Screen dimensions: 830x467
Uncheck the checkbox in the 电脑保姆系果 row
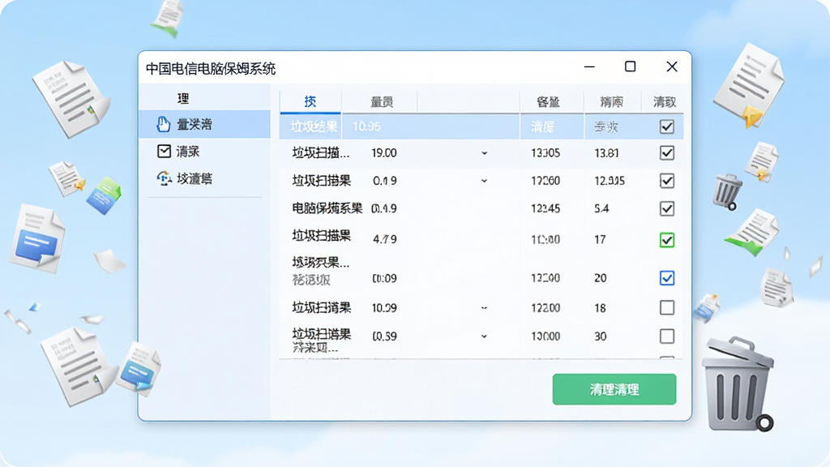[x=667, y=208]
